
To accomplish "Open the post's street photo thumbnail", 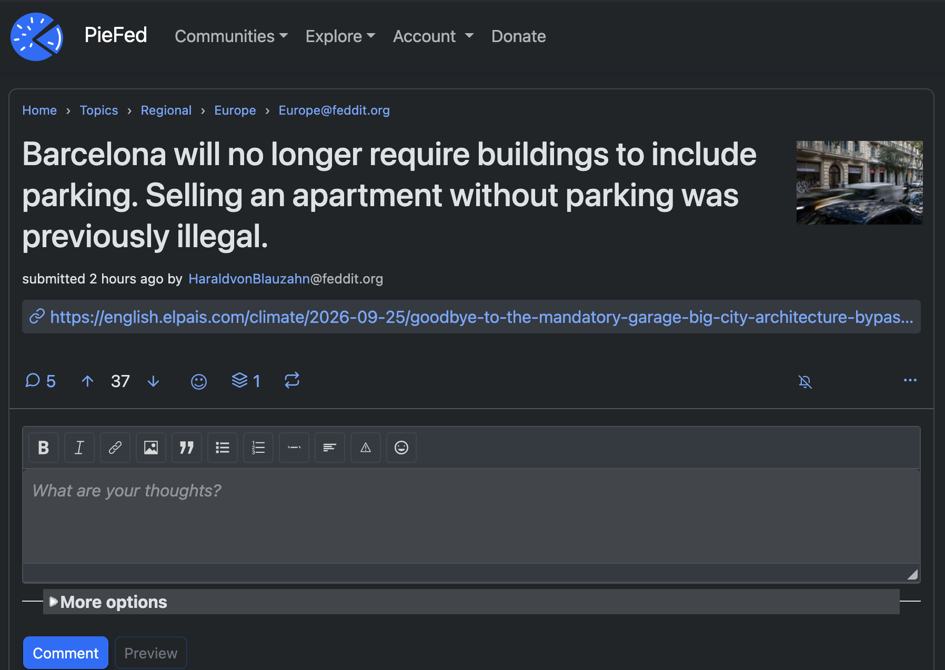I will pyautogui.click(x=860, y=182).
